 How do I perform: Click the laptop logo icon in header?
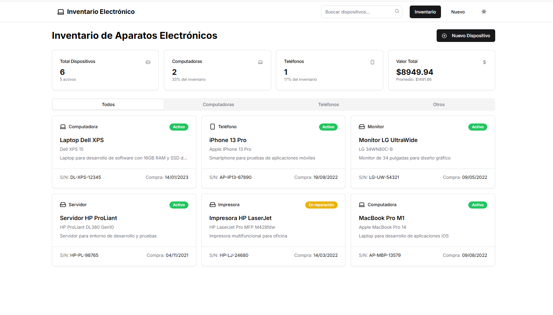pyautogui.click(x=61, y=12)
